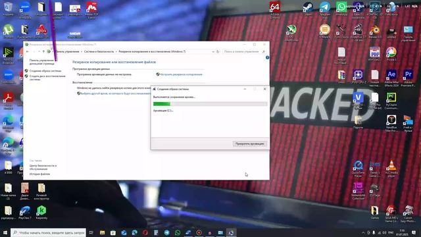Open the Blender desktop shortcut
421x237 pixels.
(375, 31)
